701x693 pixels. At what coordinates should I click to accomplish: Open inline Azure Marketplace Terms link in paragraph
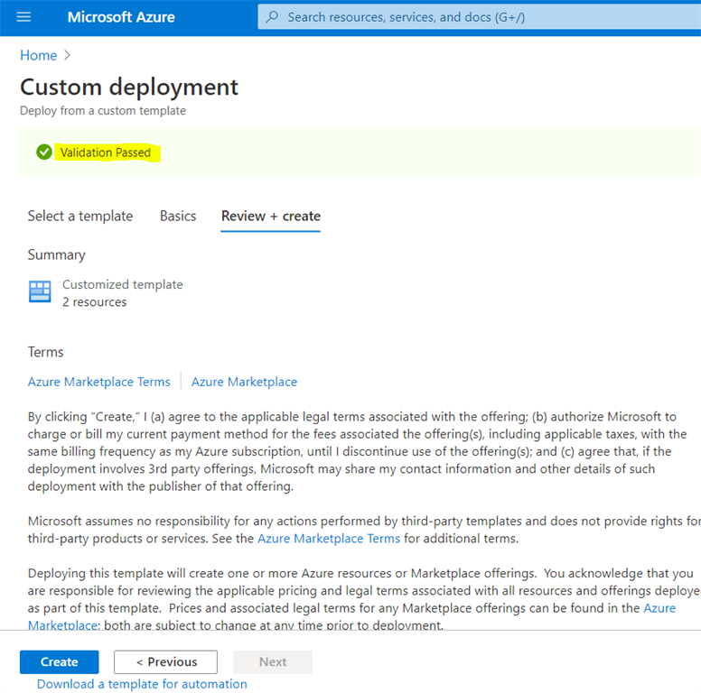[329, 539]
